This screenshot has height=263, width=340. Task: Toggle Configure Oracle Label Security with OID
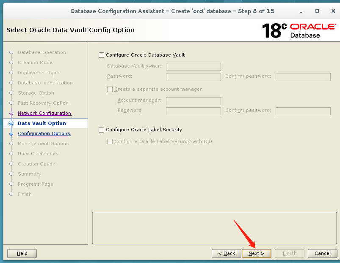tap(110, 141)
